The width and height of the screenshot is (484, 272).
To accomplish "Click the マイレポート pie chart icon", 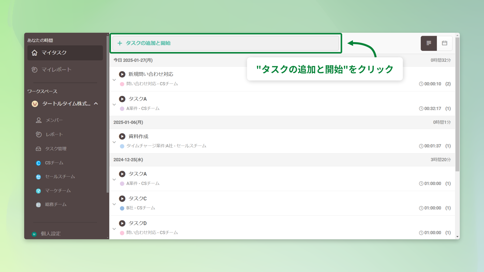I will tap(35, 70).
